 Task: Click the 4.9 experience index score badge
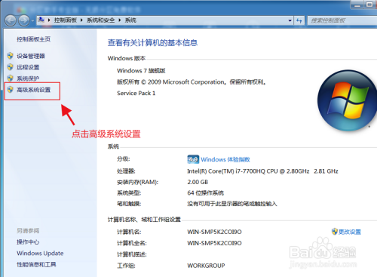(x=193, y=159)
